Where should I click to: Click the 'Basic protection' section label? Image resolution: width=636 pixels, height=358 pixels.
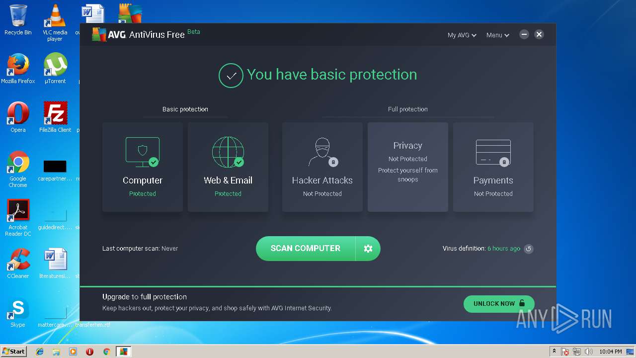pyautogui.click(x=185, y=109)
